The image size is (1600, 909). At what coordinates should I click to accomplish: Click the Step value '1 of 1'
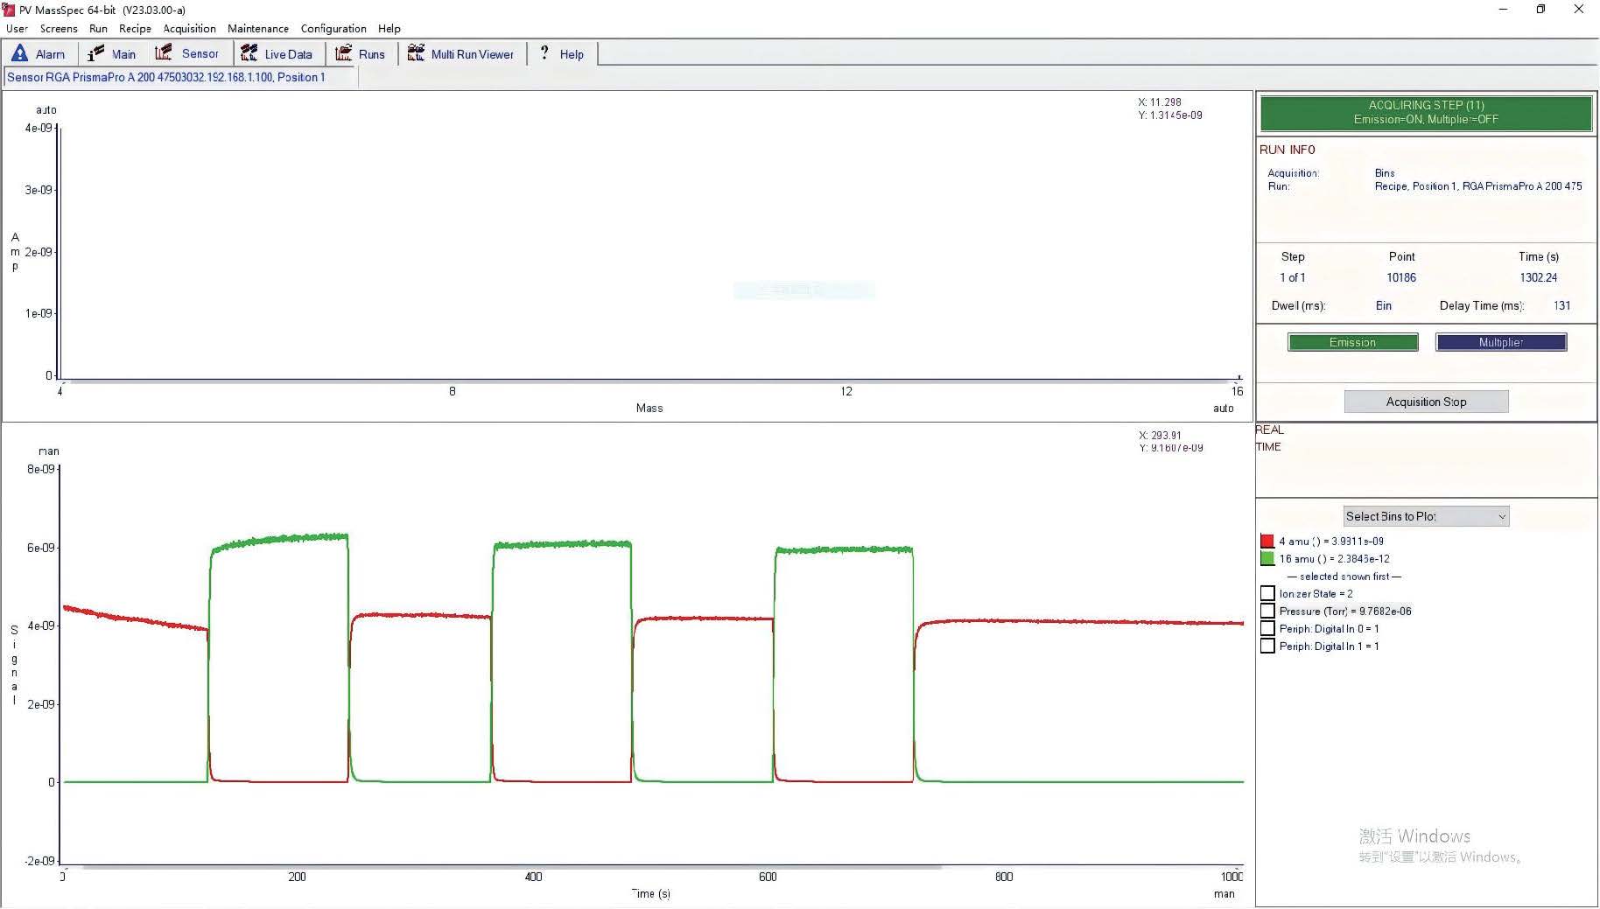click(x=1293, y=277)
